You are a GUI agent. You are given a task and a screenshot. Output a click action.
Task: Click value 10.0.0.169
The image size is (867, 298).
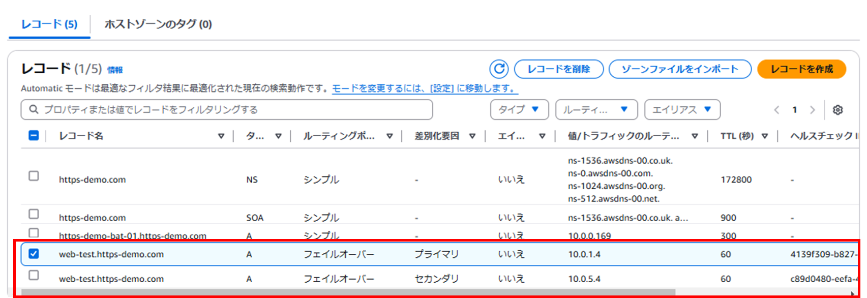click(590, 236)
